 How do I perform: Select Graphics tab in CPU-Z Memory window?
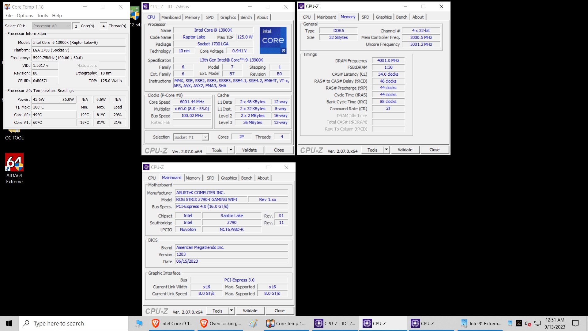point(383,17)
